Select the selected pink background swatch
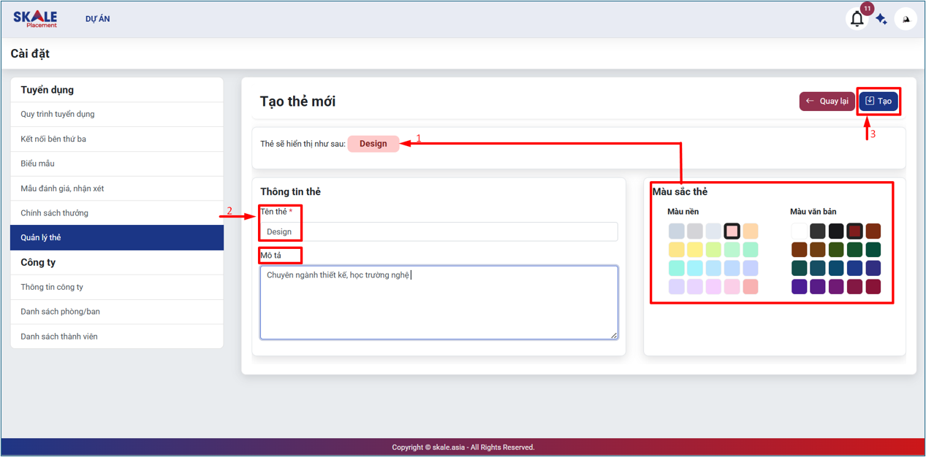The height and width of the screenshot is (457, 926). (x=732, y=231)
